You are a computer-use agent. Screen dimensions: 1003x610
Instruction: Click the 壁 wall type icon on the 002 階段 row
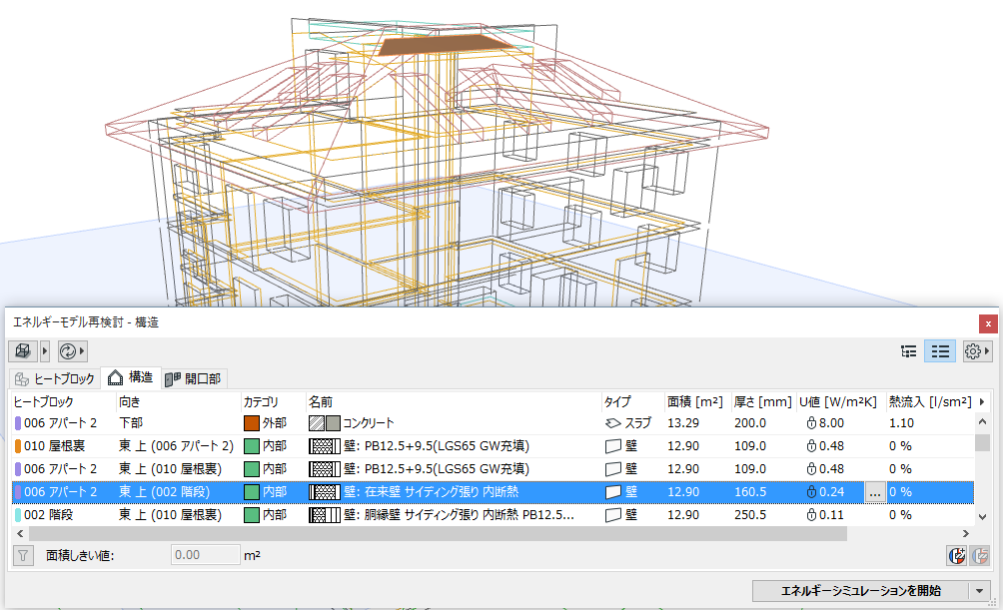click(612, 515)
